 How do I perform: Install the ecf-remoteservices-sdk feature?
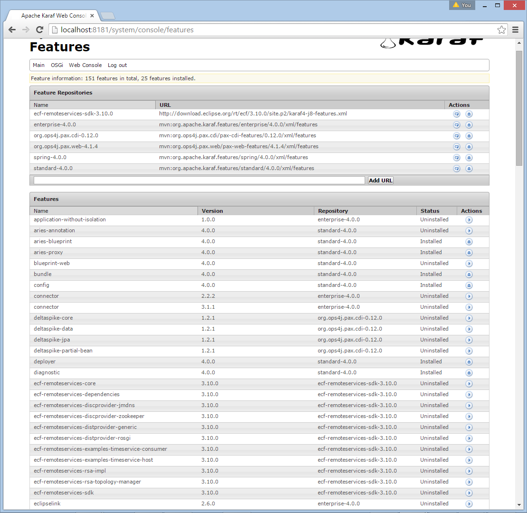pos(469,493)
